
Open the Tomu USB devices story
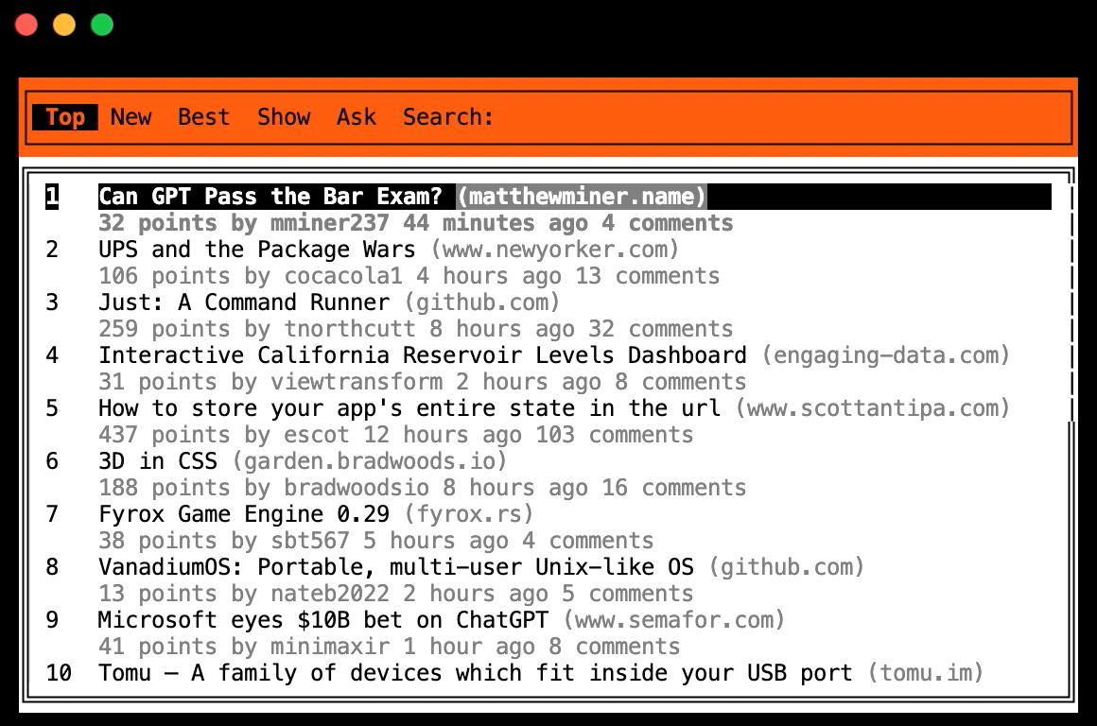coord(476,673)
